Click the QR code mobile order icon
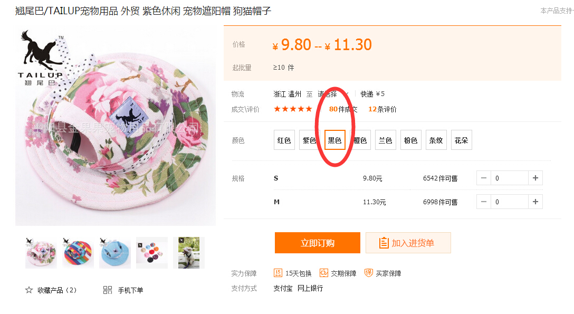The height and width of the screenshot is (314, 574). click(x=108, y=290)
